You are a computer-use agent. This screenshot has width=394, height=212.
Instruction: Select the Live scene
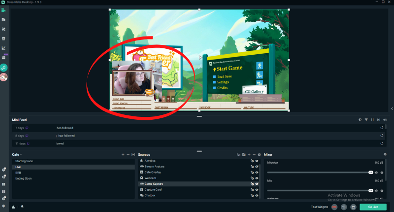click(73, 167)
